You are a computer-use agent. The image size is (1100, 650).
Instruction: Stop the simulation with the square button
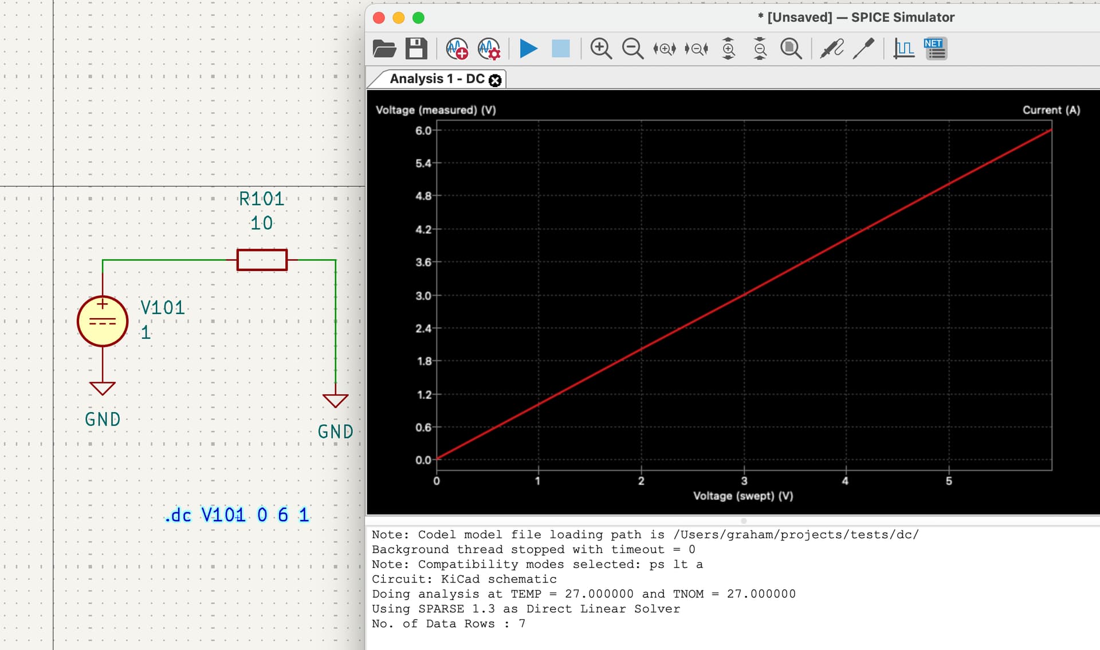coord(560,49)
